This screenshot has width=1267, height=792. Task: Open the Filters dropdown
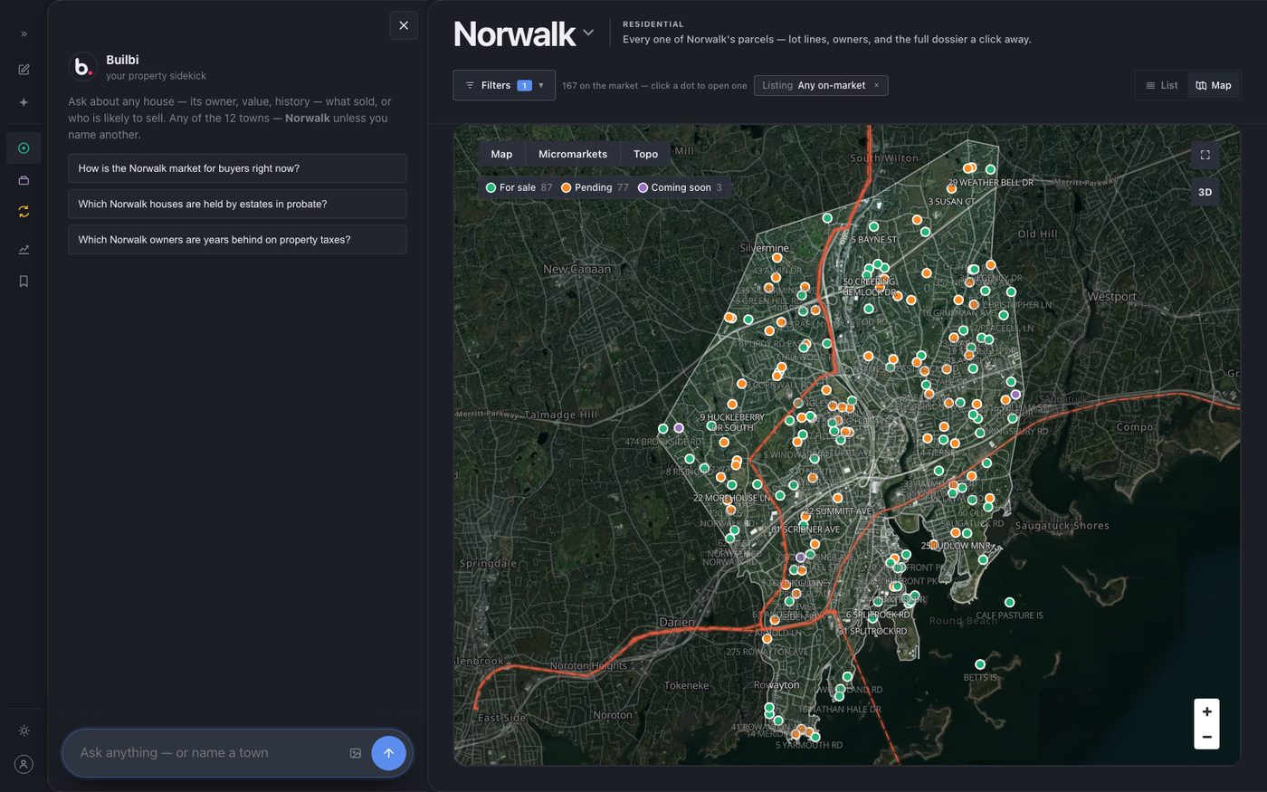(504, 85)
